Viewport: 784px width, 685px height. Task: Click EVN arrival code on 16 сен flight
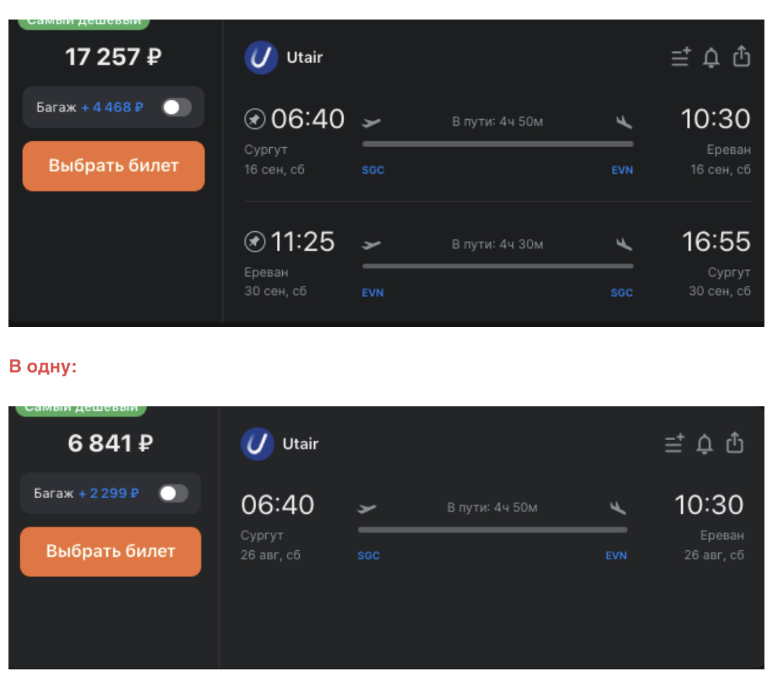pyautogui.click(x=622, y=170)
